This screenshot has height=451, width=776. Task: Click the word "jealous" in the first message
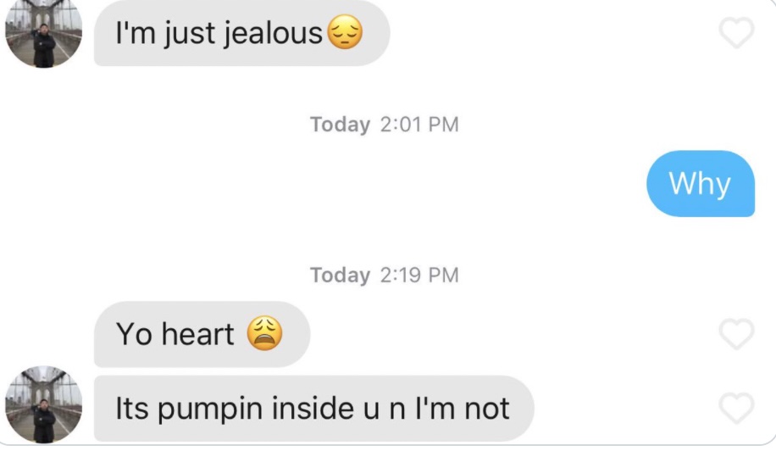pyautogui.click(x=273, y=34)
